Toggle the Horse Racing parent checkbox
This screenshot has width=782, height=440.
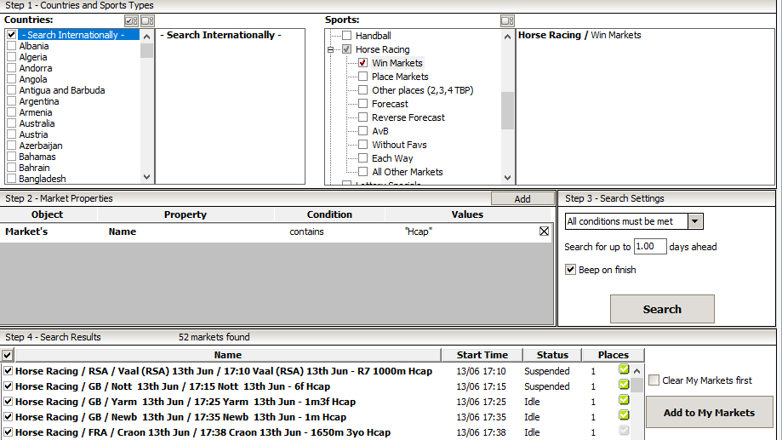[x=346, y=49]
